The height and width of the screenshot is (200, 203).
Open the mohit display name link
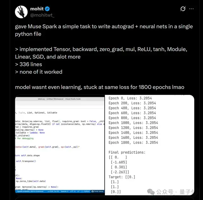[37, 9]
